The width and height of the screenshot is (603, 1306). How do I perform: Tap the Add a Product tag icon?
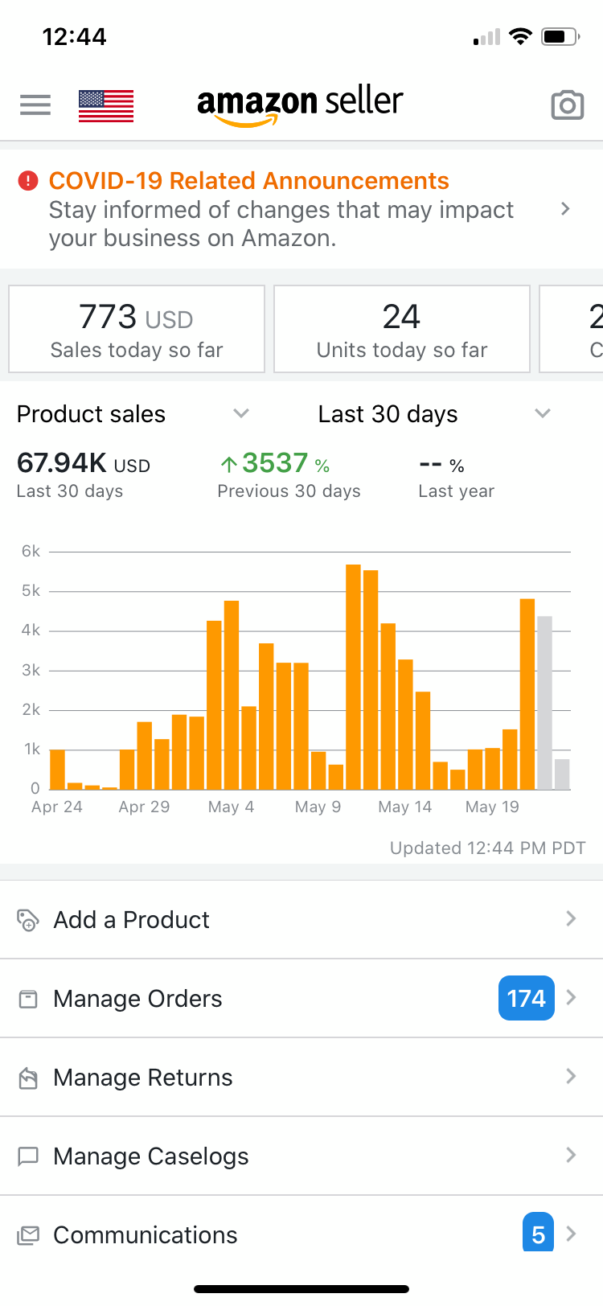click(x=28, y=919)
